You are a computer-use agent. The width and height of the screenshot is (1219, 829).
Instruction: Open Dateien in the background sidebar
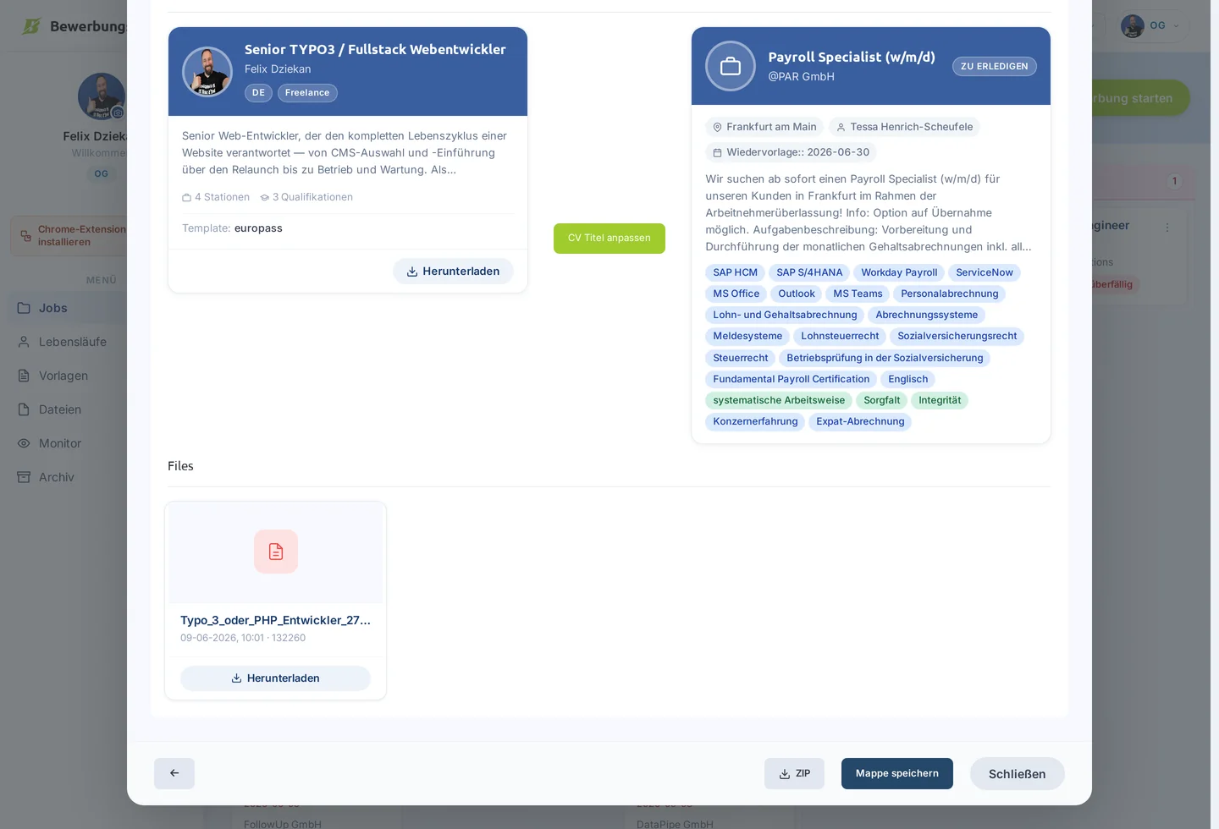(67, 409)
